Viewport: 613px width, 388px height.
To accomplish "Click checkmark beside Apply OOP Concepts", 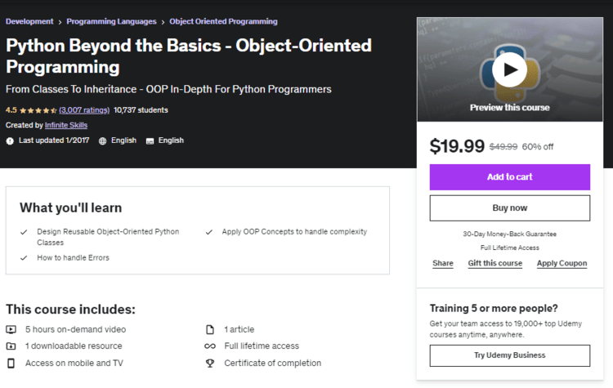I will tap(209, 232).
